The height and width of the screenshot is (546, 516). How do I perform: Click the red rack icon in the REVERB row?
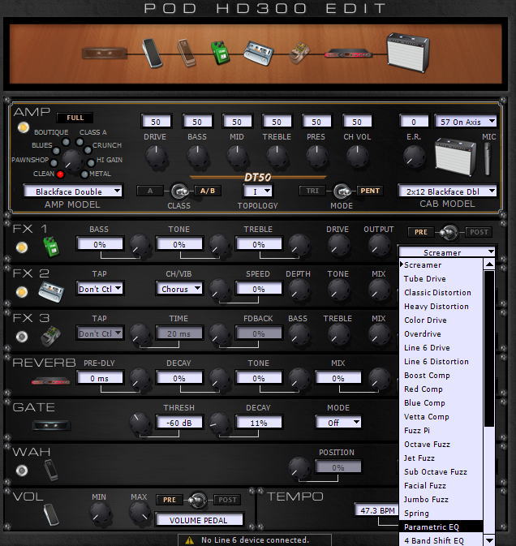[x=50, y=381]
